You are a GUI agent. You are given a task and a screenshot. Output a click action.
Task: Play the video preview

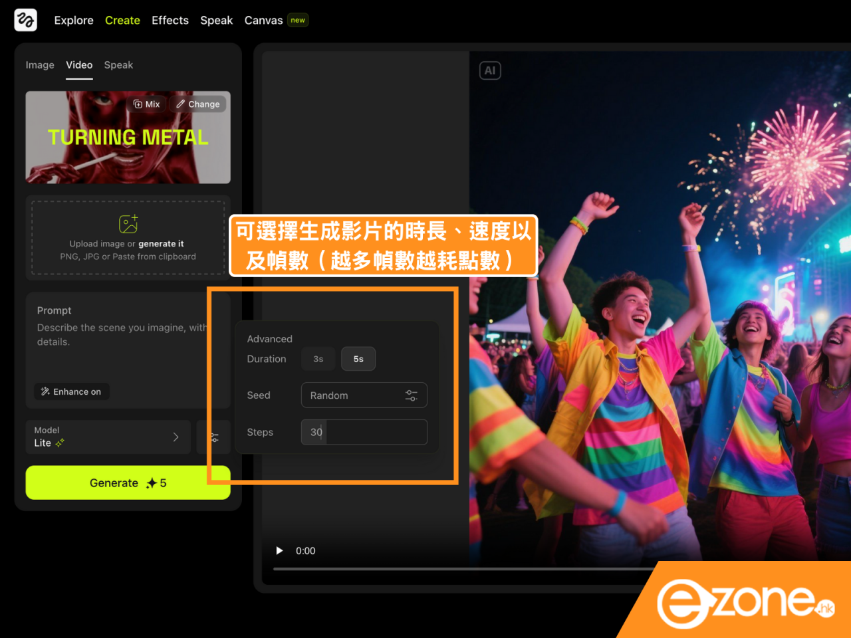pos(279,551)
